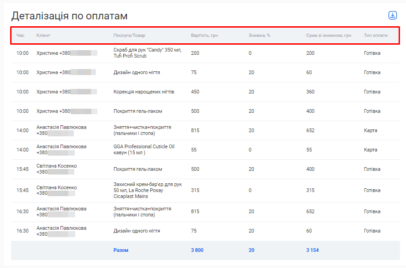Select the Сума зі знижкою header

click(328, 35)
